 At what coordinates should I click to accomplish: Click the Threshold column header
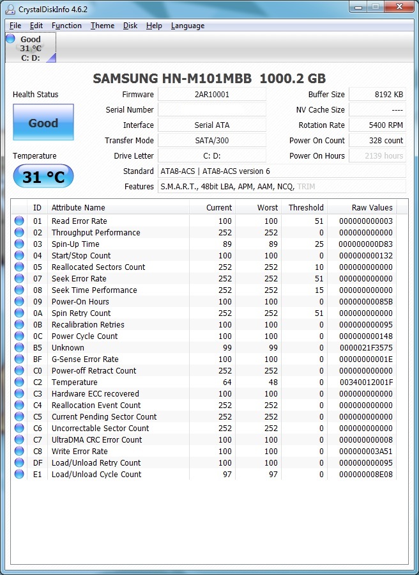tap(305, 208)
